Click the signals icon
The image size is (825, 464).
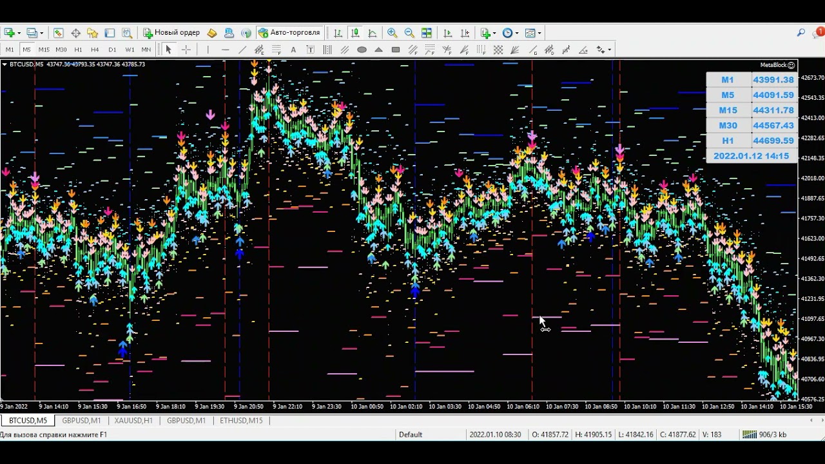246,33
